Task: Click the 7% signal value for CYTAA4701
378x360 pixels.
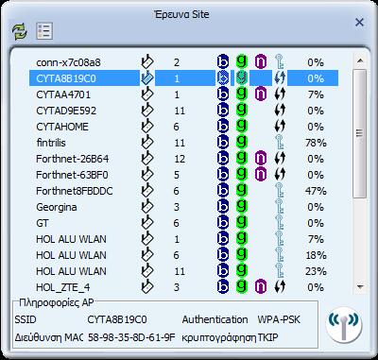Action: click(316, 94)
